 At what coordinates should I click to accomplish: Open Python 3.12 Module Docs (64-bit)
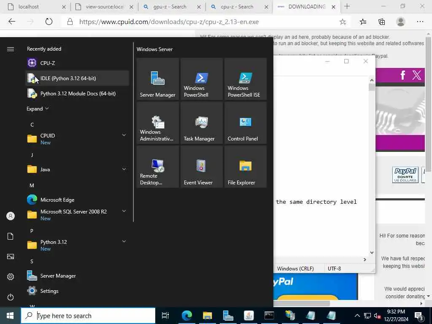click(x=77, y=93)
